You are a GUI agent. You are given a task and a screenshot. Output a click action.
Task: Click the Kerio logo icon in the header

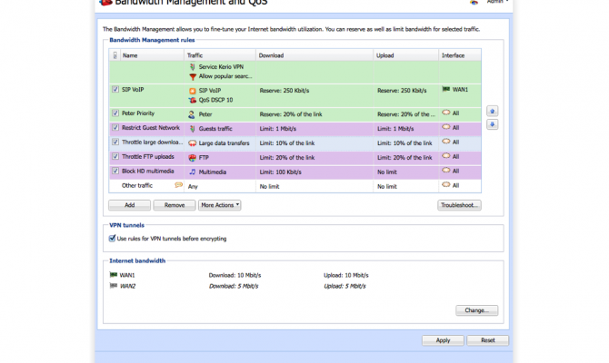(105, 3)
